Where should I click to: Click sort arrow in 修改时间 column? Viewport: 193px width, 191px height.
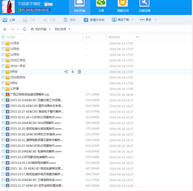pyautogui.click(x=137, y=37)
